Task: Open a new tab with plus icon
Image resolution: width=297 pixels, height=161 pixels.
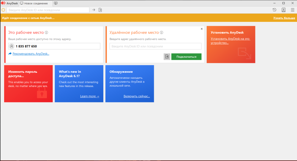Action: [x=56, y=3]
